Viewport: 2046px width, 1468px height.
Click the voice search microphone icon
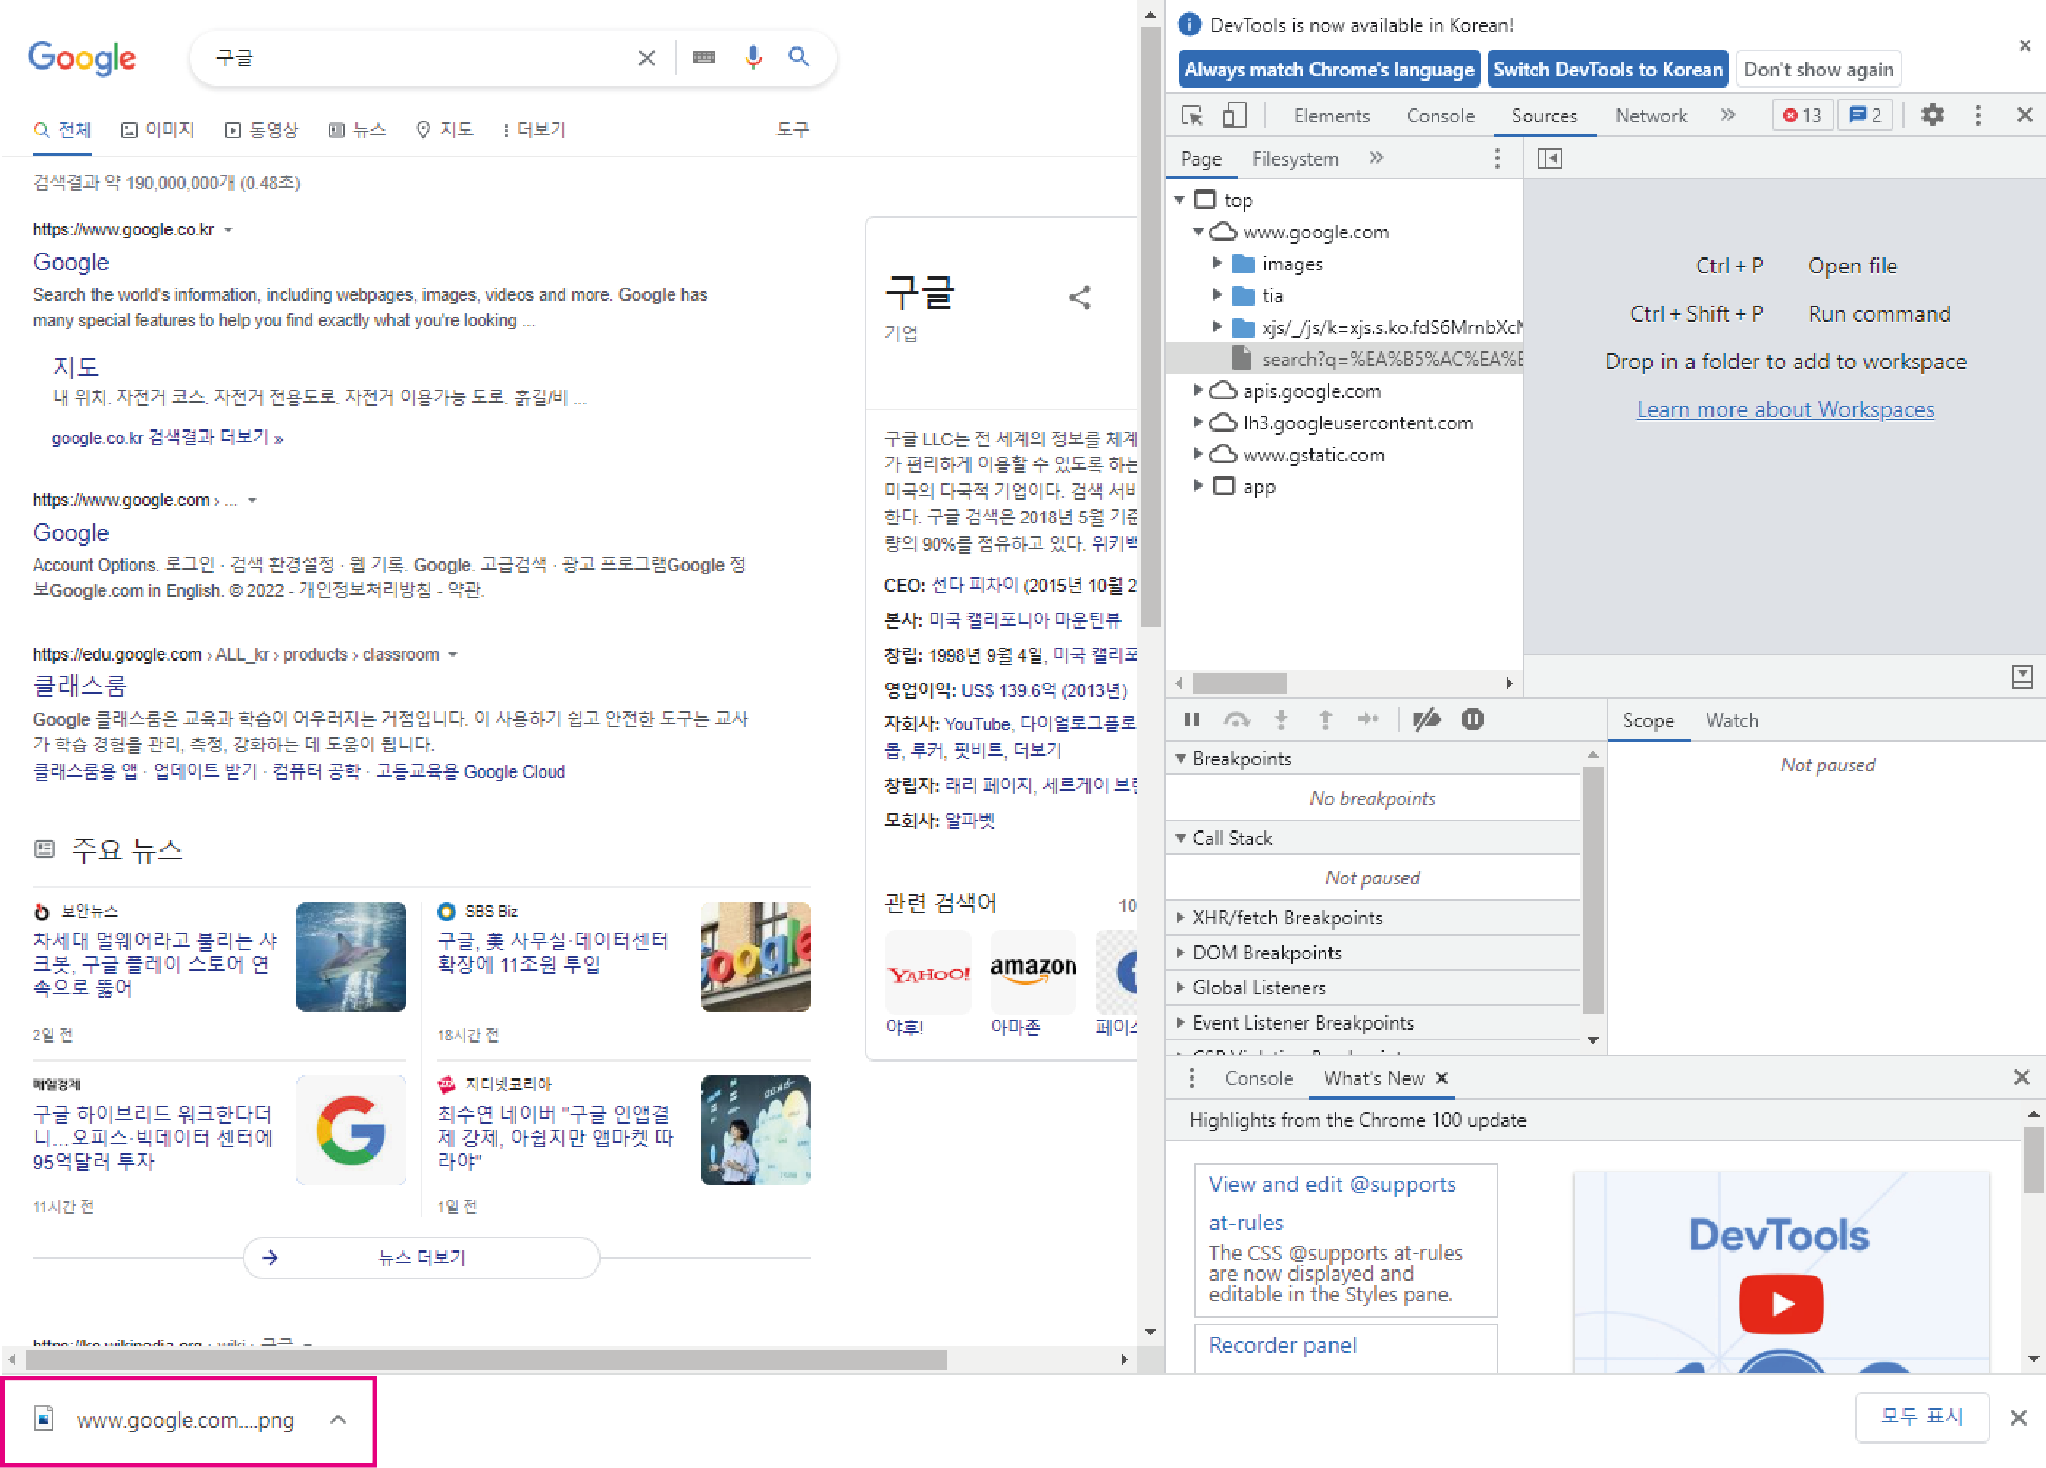point(753,58)
